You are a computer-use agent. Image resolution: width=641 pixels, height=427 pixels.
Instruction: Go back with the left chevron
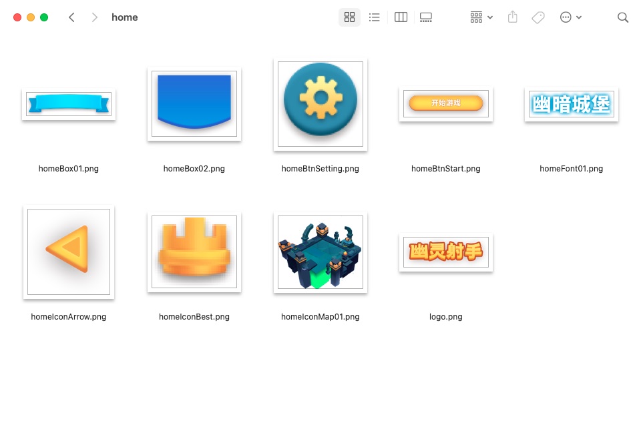tap(71, 17)
